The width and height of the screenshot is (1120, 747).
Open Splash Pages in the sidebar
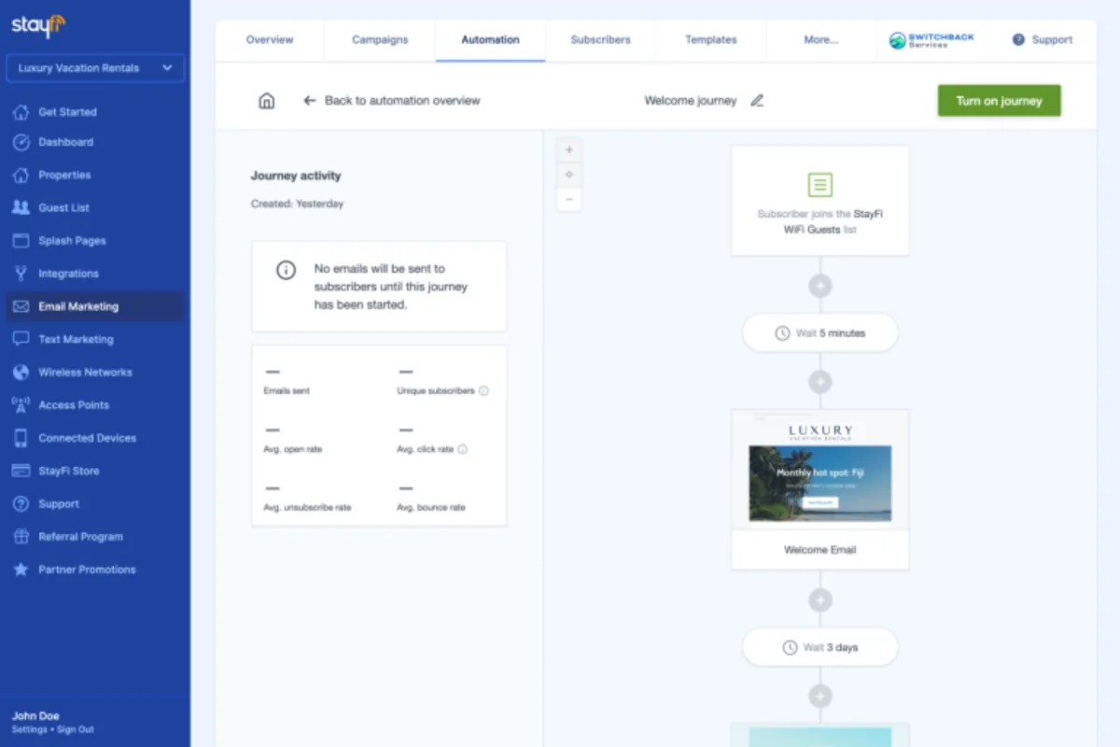pos(72,241)
